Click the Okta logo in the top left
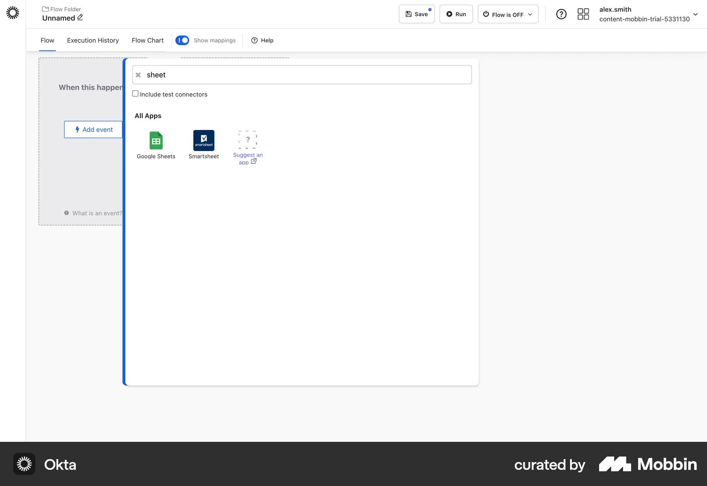Image resolution: width=707 pixels, height=486 pixels. (13, 13)
